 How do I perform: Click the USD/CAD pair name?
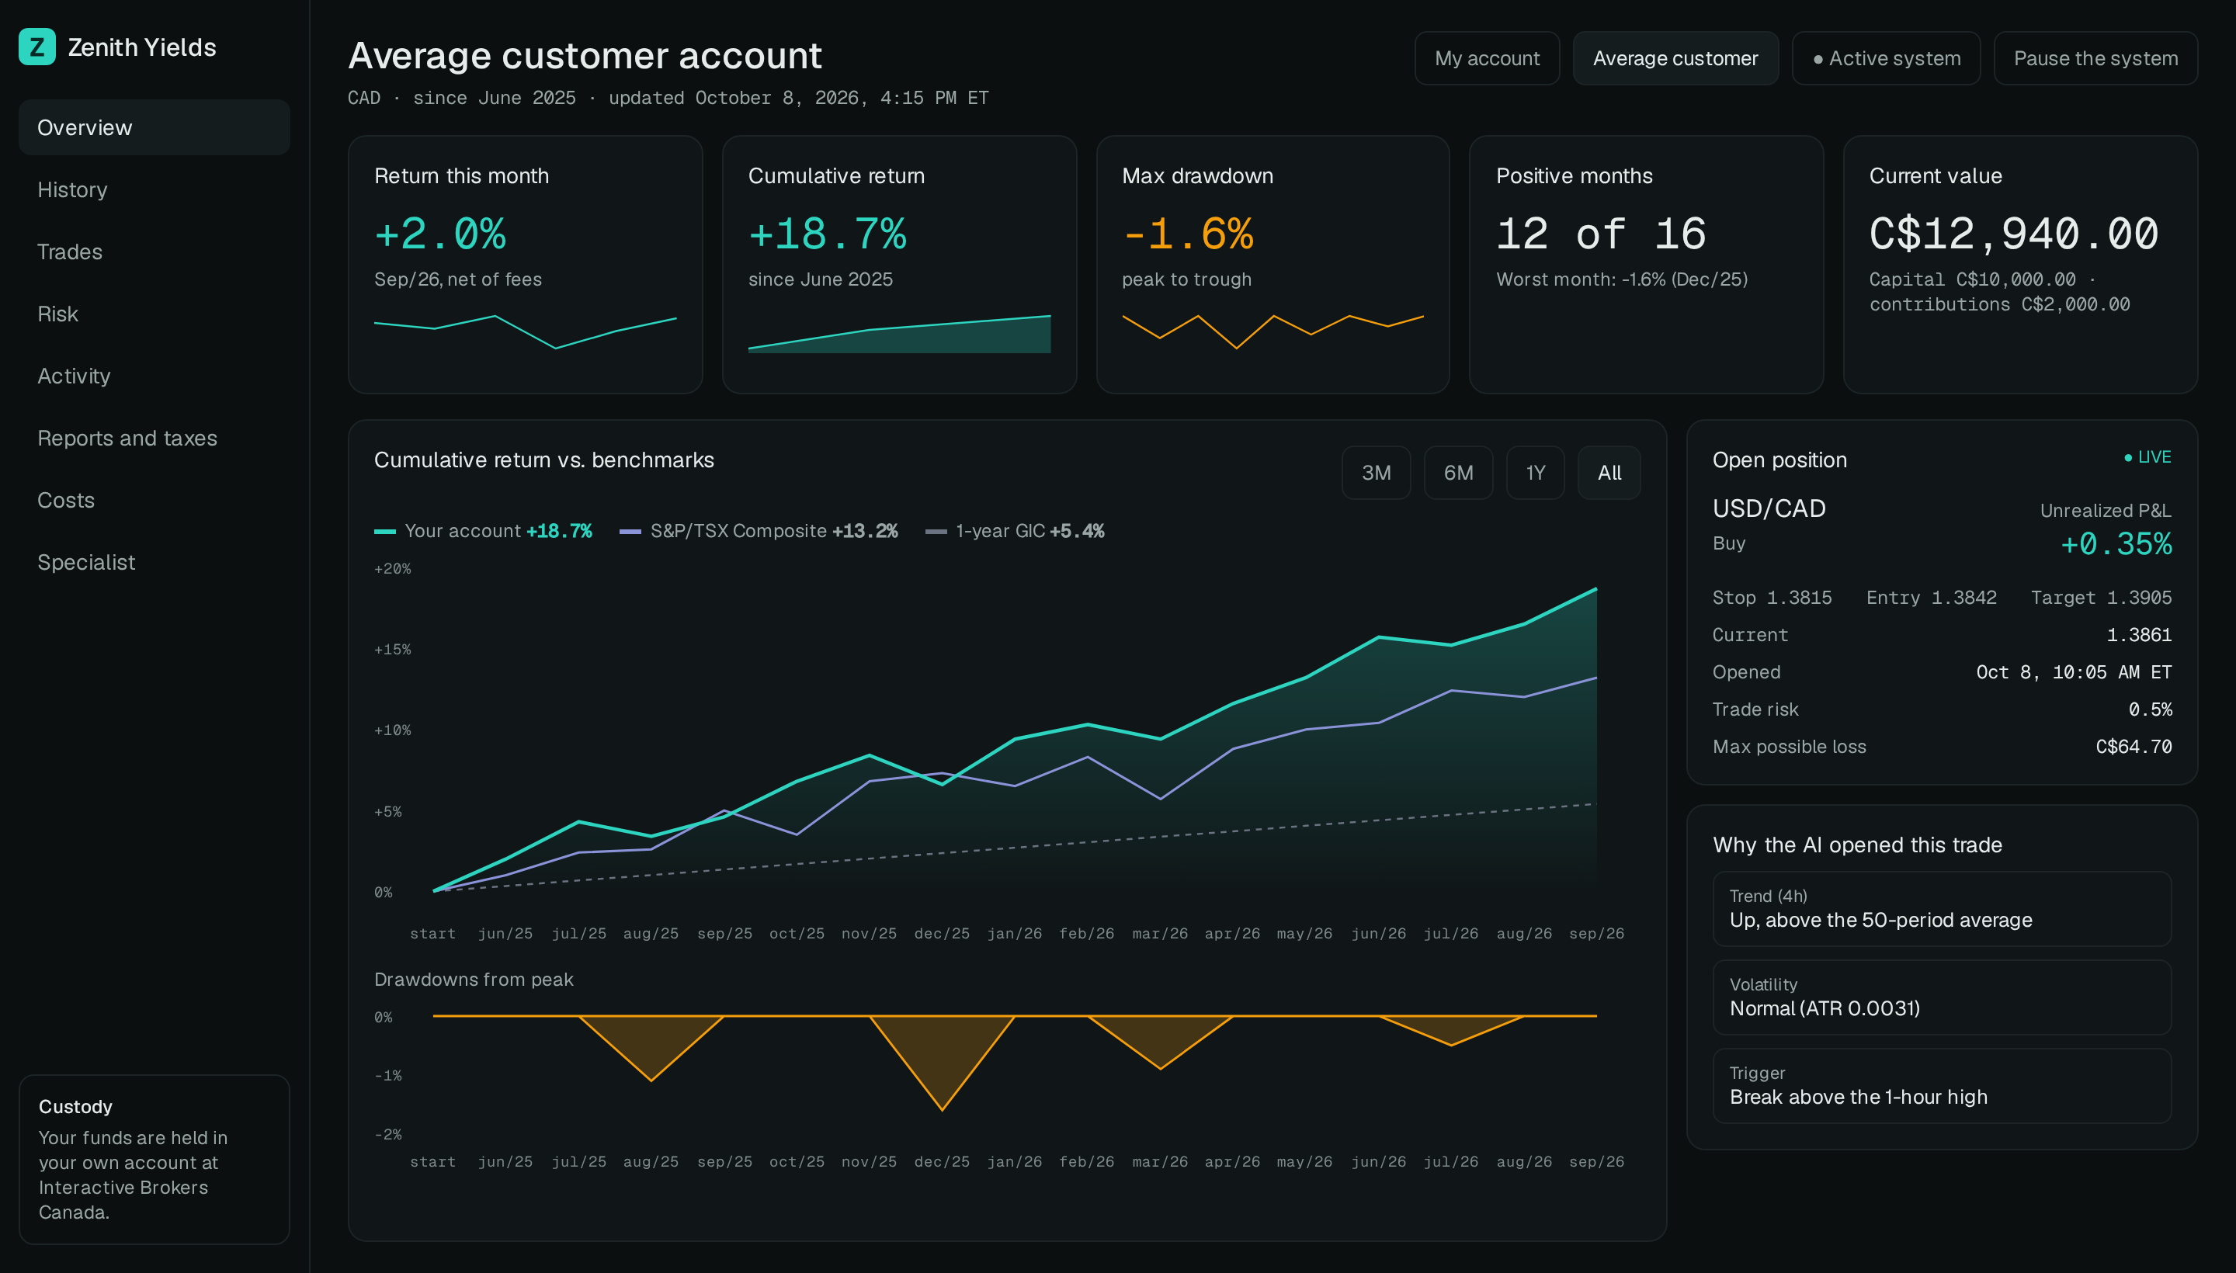click(x=1769, y=509)
